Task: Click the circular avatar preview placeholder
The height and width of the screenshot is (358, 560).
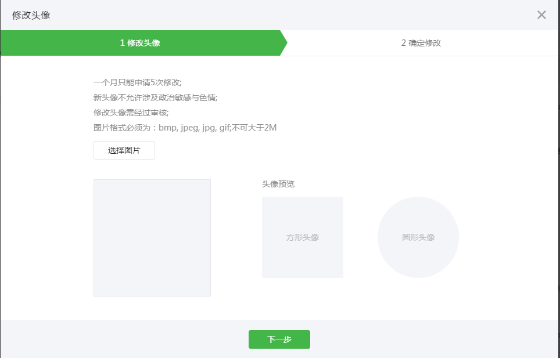Action: [x=418, y=237]
